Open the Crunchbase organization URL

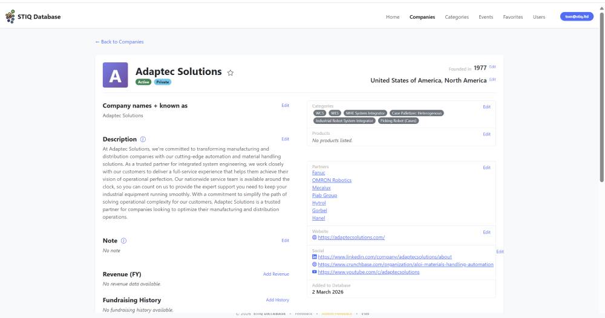[405, 264]
